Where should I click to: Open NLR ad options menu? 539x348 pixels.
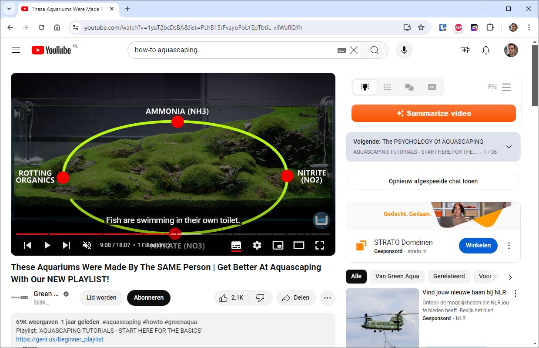516,294
